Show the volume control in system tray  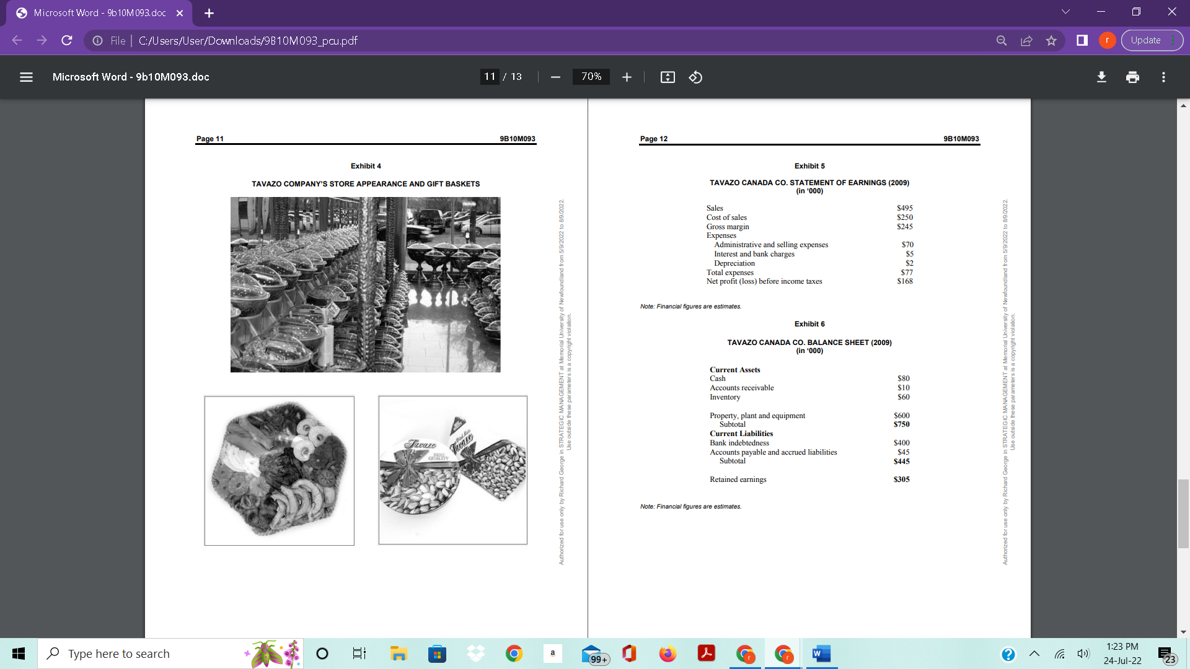tap(1083, 654)
